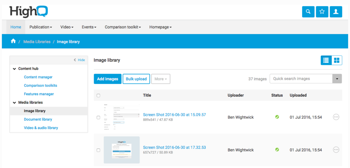The width and height of the screenshot is (350, 168).
Task: Open the user profile icon
Action: pos(336,12)
